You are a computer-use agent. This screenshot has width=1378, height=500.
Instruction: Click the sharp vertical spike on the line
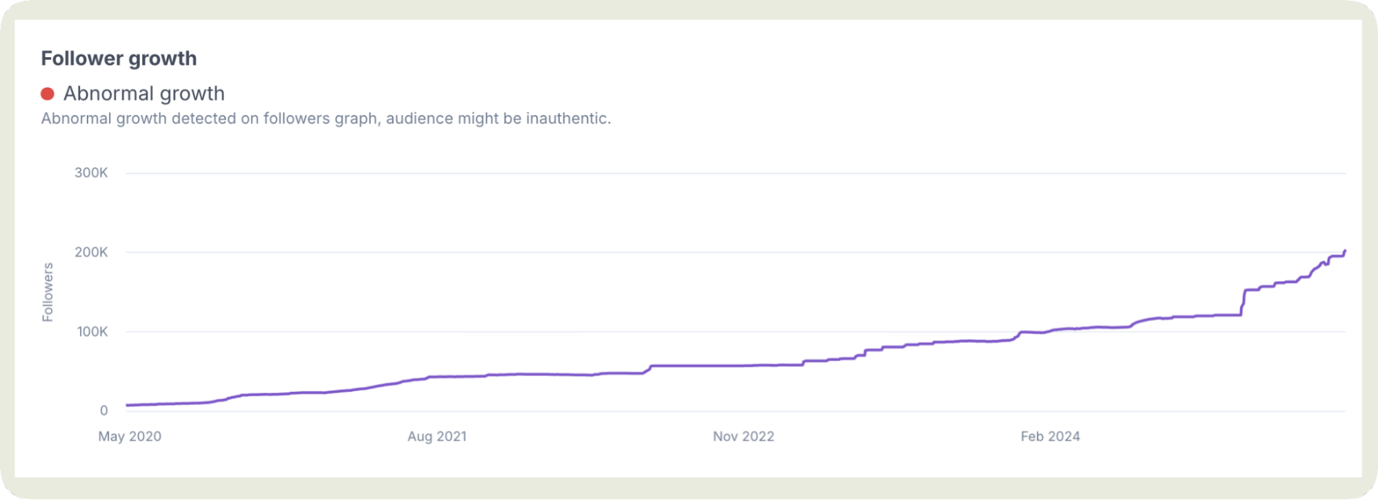click(x=1243, y=302)
